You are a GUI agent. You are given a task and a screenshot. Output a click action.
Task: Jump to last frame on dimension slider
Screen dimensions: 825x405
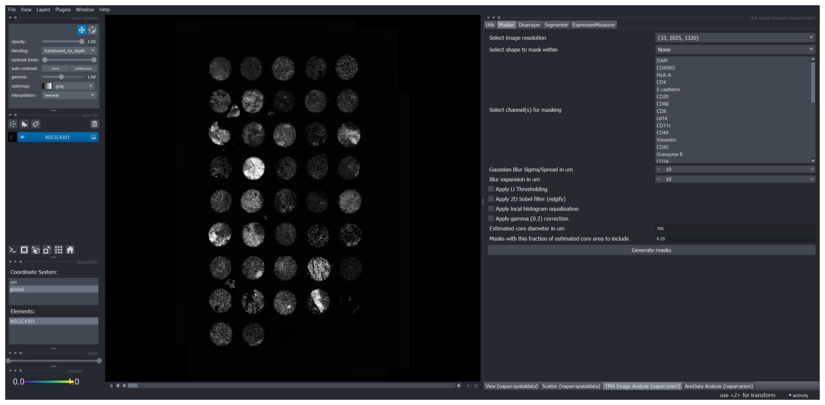[x=459, y=386]
